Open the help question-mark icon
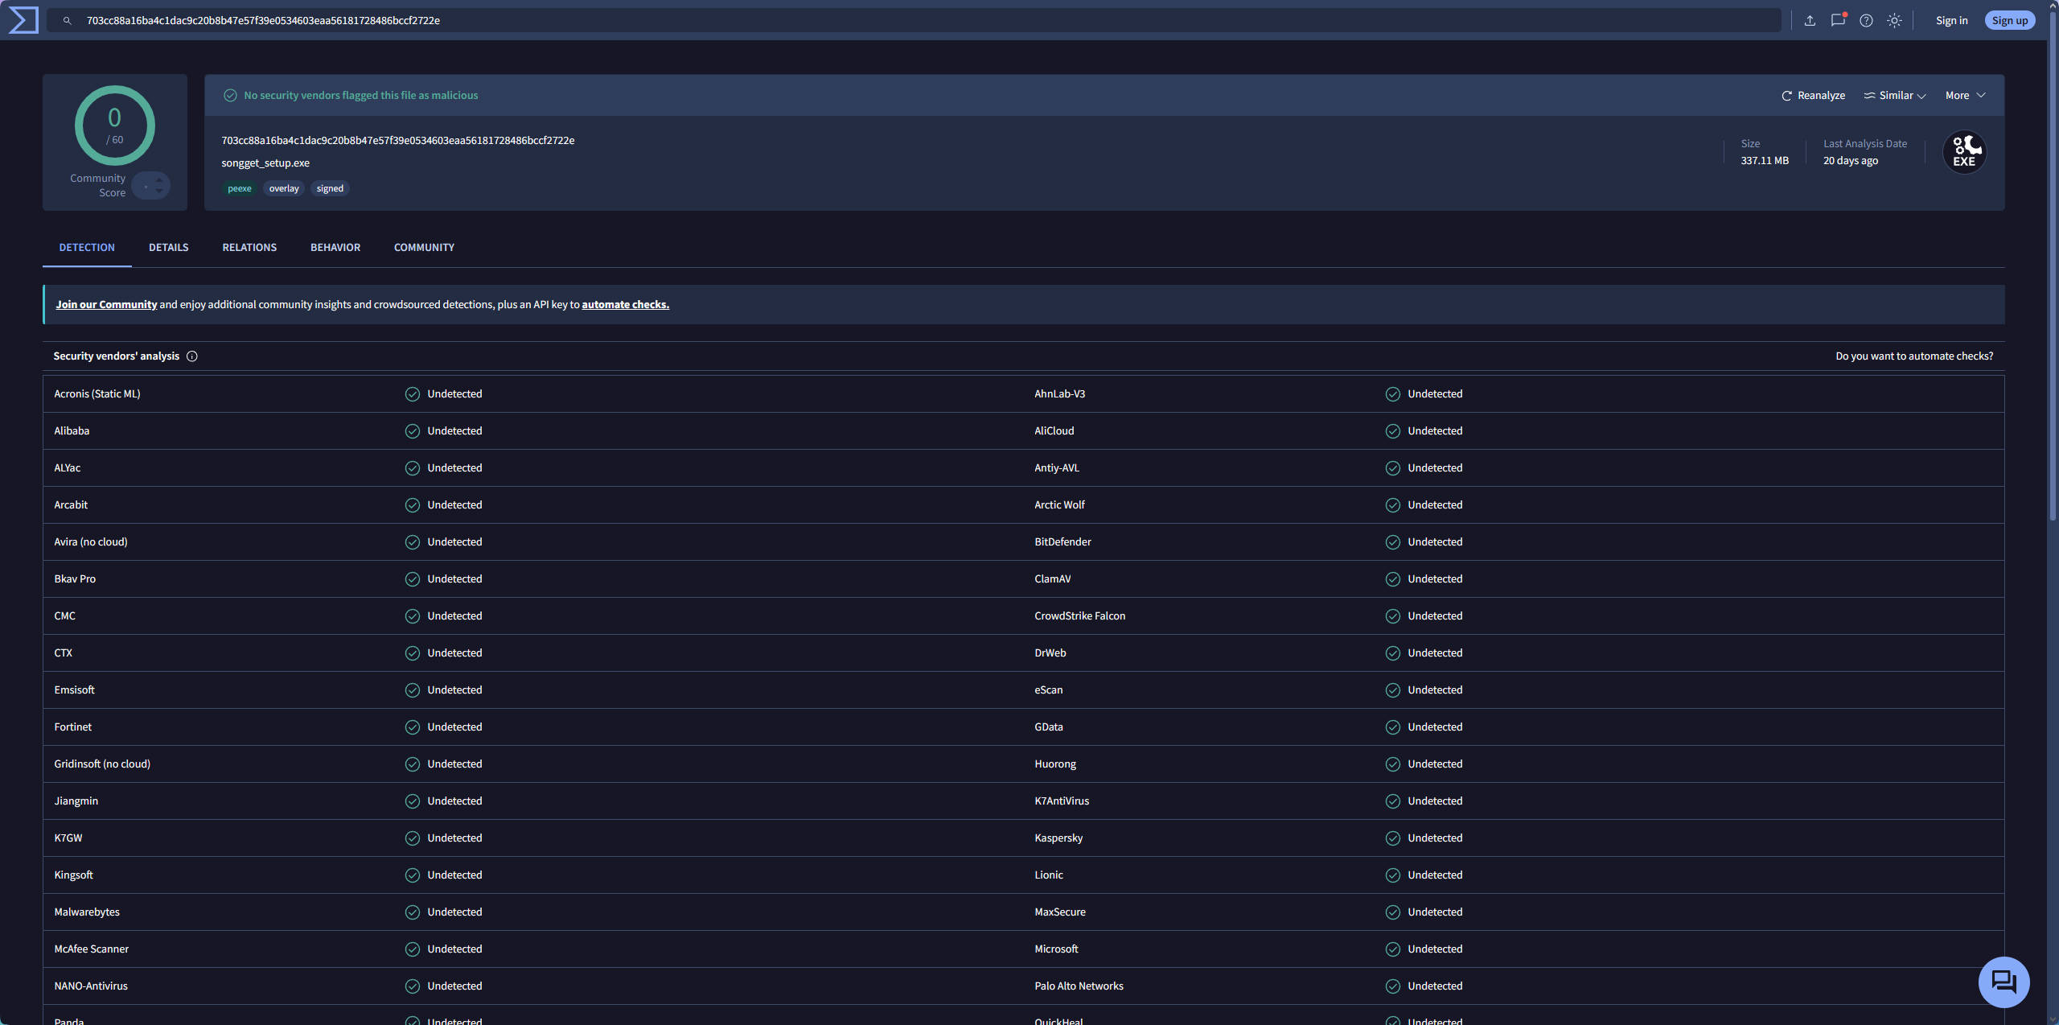The width and height of the screenshot is (2059, 1025). [1866, 21]
